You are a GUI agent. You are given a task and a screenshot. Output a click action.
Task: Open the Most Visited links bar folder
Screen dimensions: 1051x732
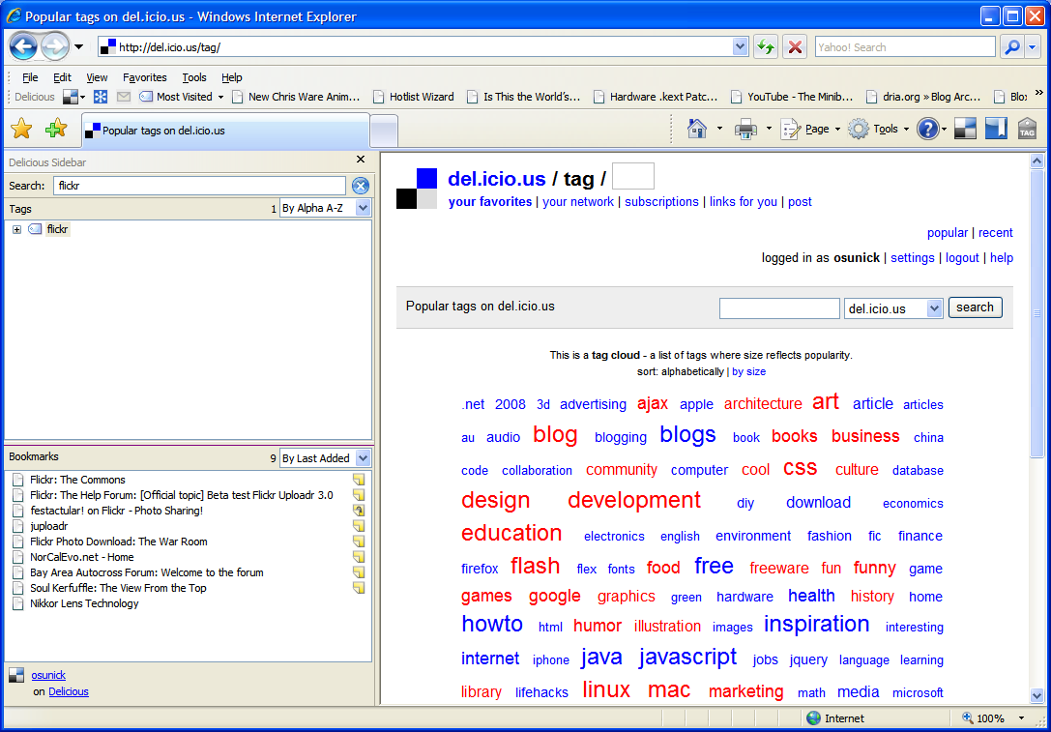181,98
